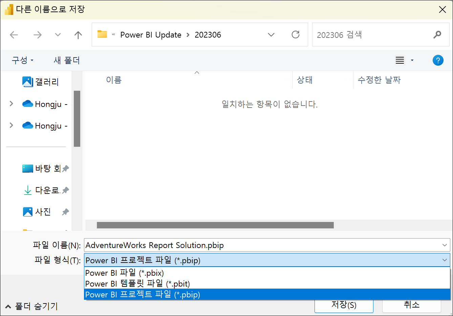Open 사진 pictures shortcut

(37, 212)
